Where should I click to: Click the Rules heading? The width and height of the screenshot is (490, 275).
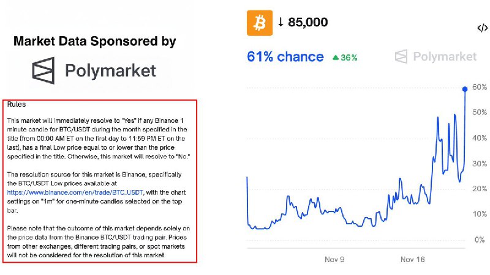pos(16,105)
